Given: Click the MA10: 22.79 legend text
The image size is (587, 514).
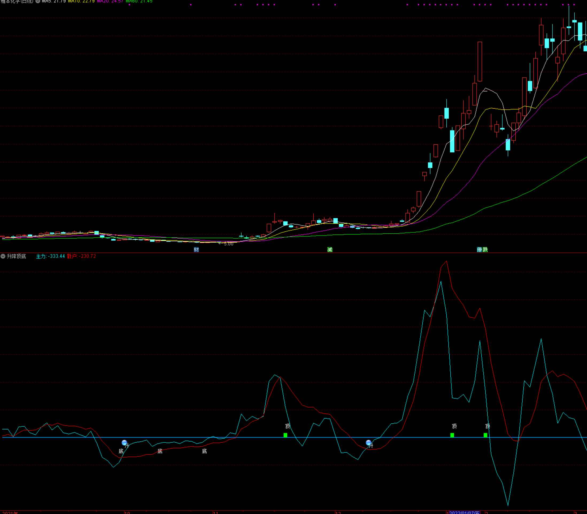Looking at the screenshot, I should pos(81,1).
